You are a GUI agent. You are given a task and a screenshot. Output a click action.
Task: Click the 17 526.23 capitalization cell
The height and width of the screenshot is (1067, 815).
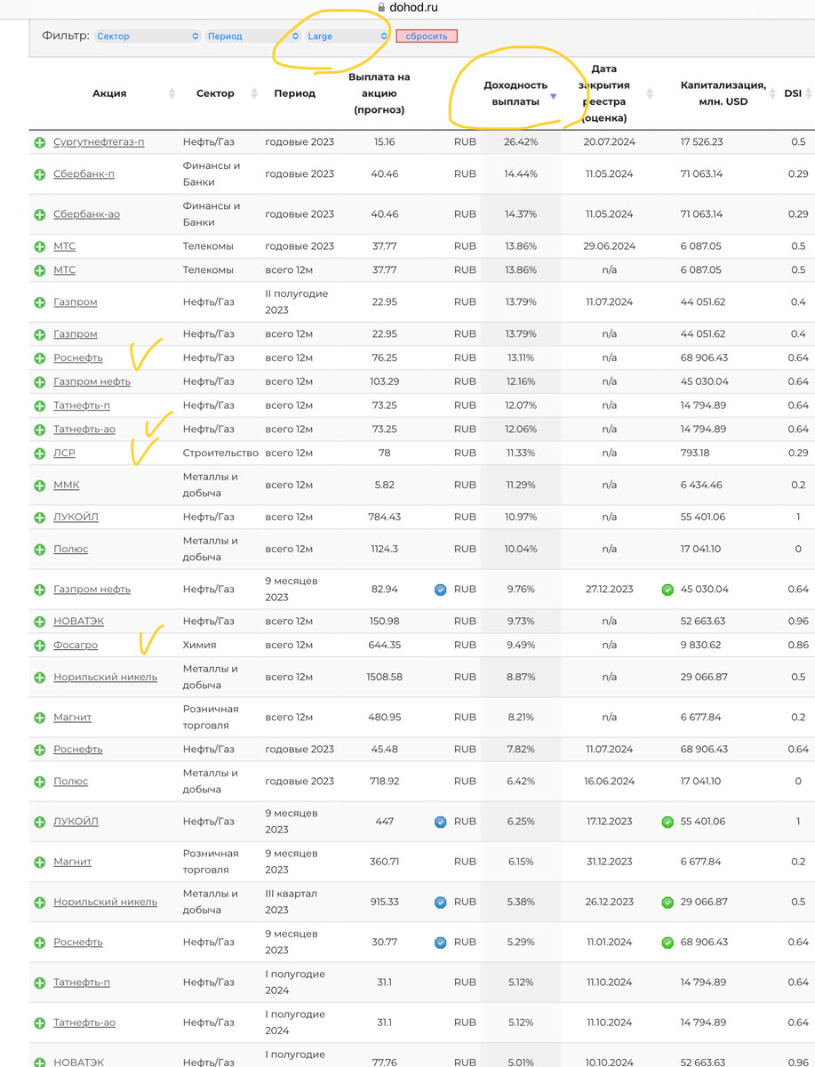coord(701,142)
